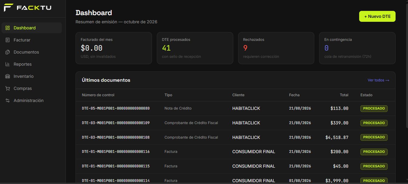Navigate to Reportes

coord(32,64)
